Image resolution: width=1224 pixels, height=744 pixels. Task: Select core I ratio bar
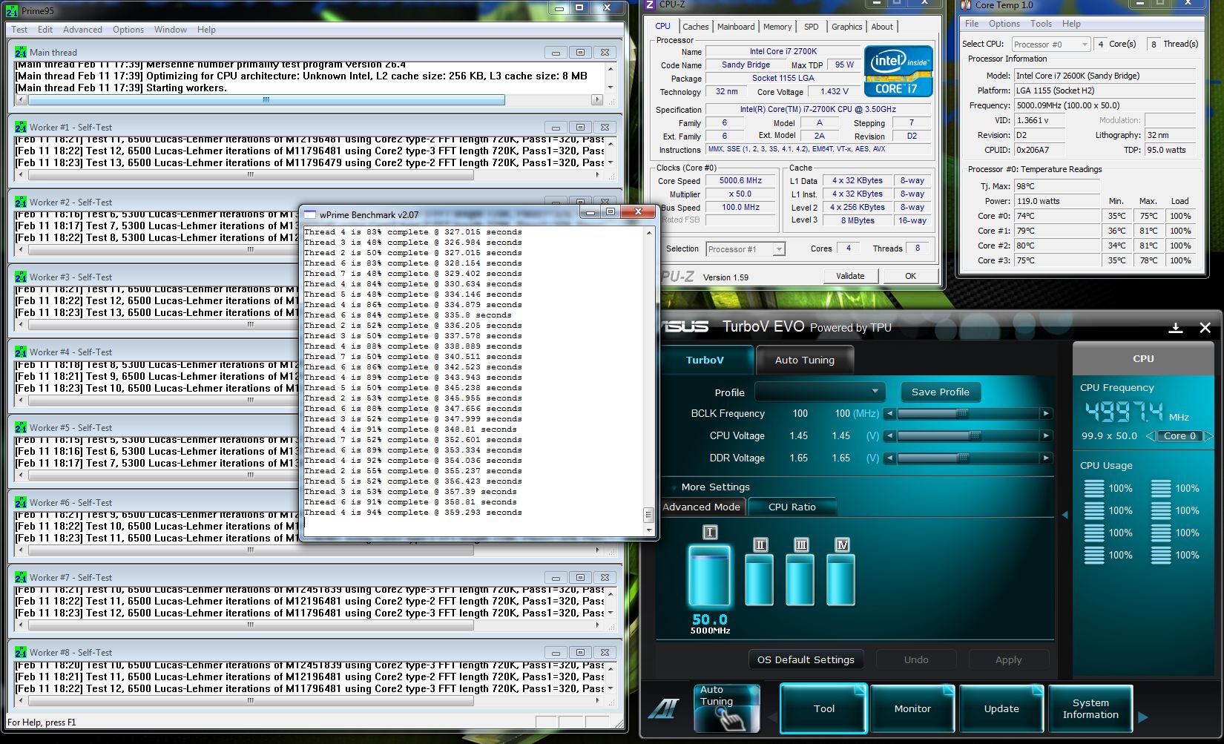coord(710,576)
